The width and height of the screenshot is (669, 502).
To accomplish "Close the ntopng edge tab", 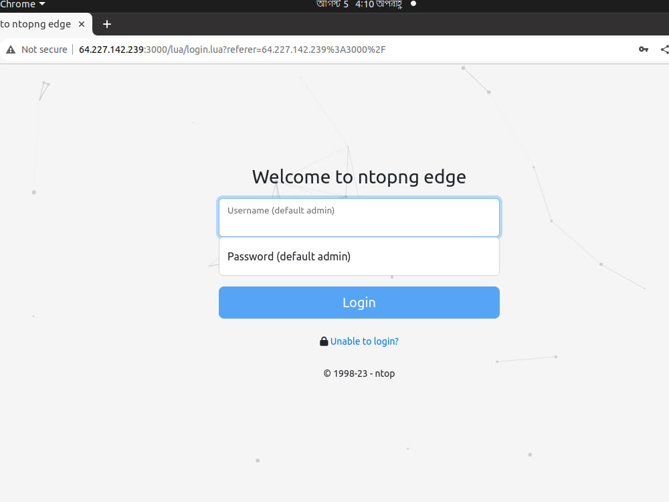I will (x=82, y=24).
